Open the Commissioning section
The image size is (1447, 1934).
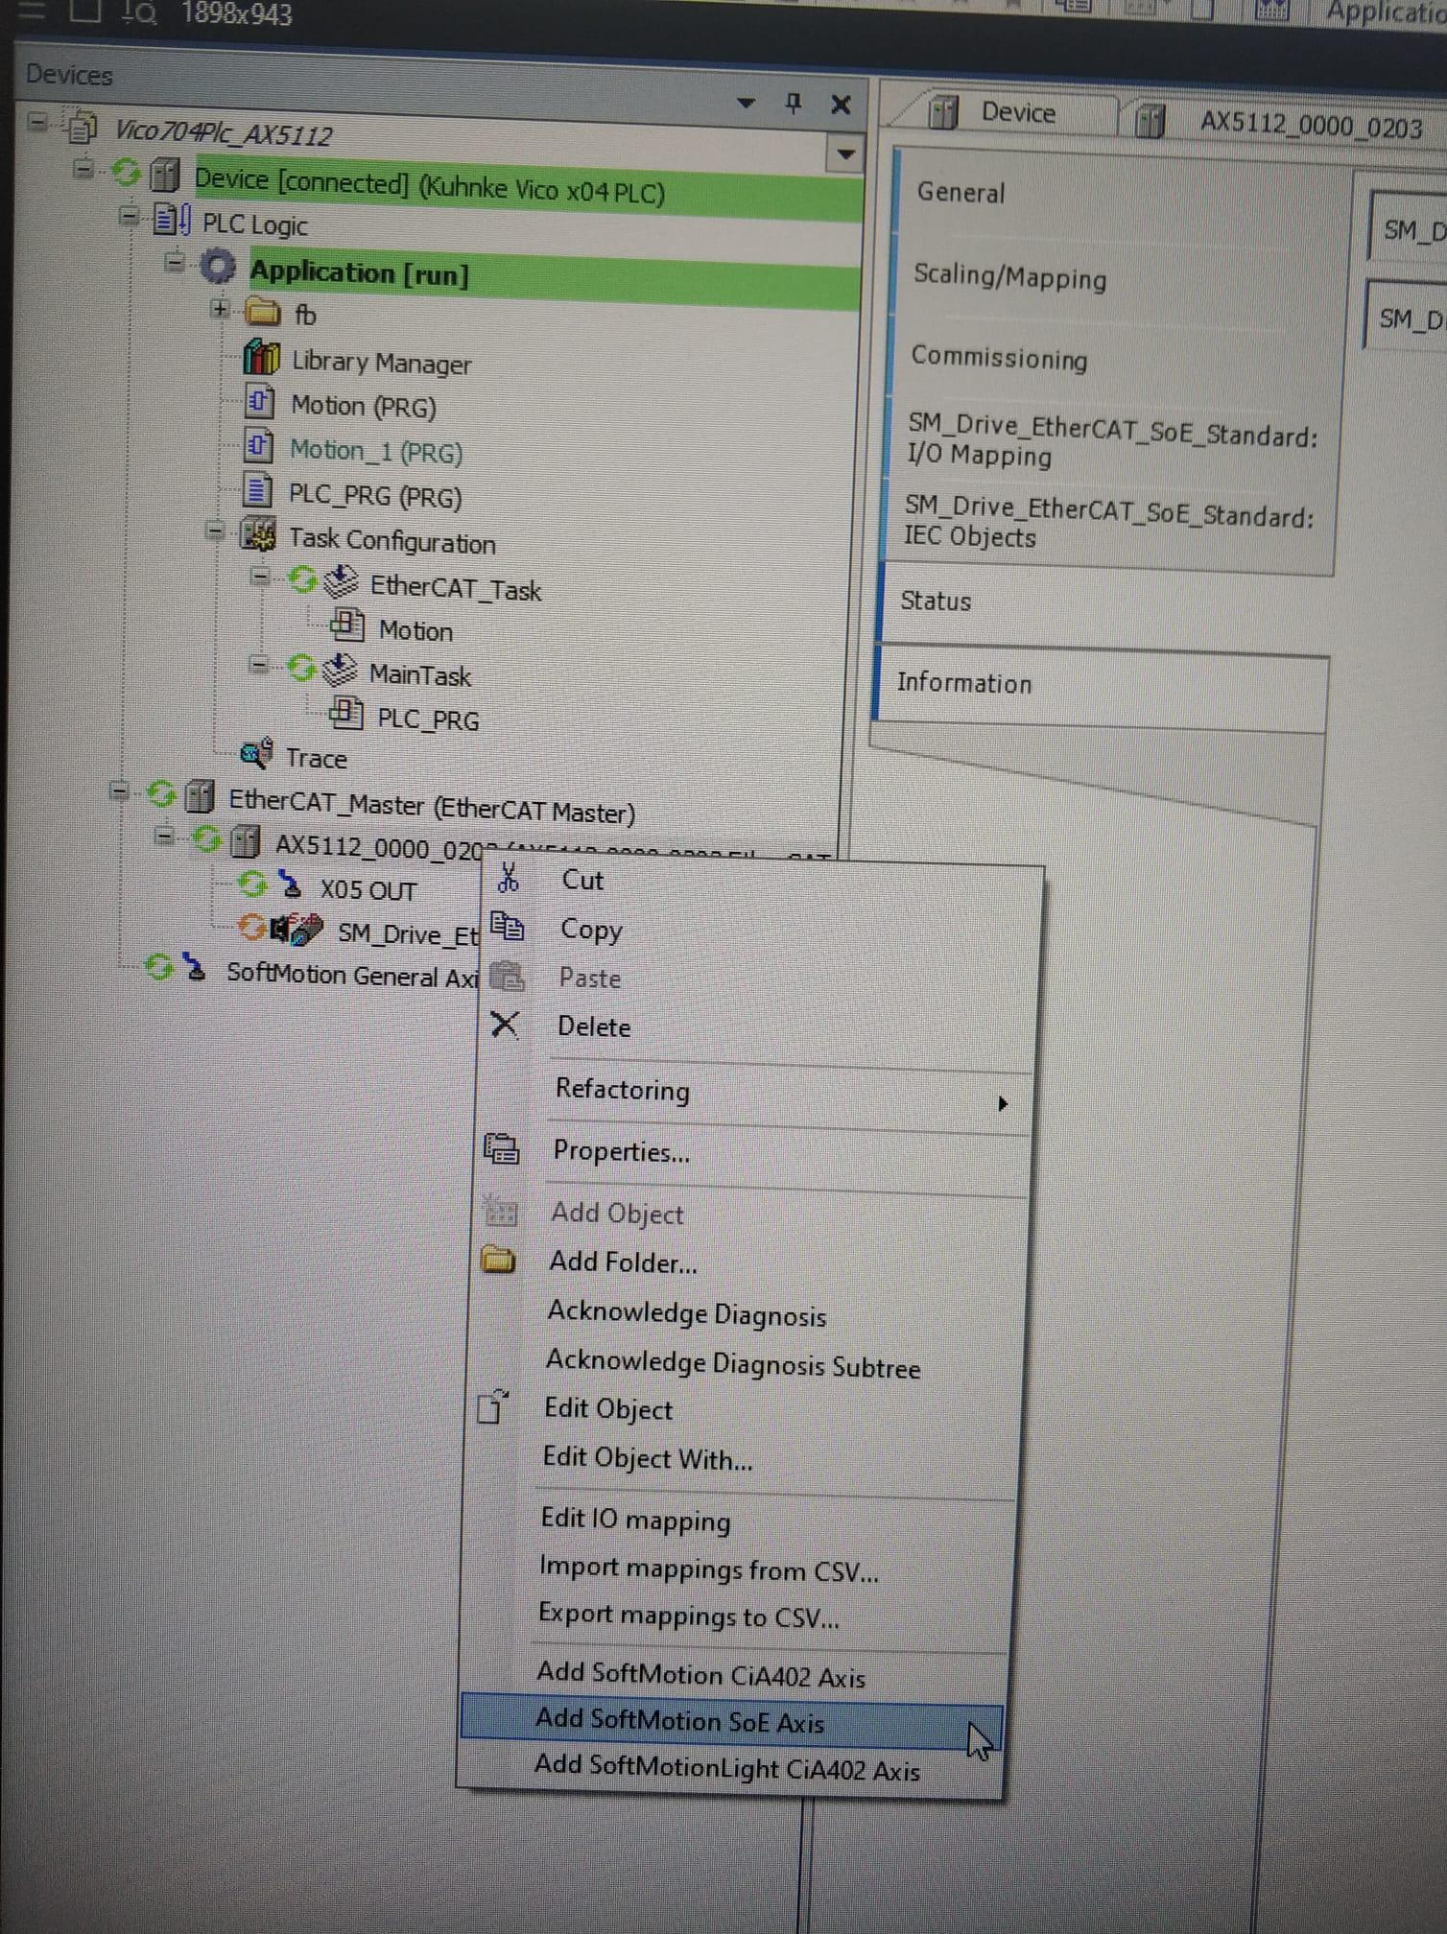tap(999, 357)
